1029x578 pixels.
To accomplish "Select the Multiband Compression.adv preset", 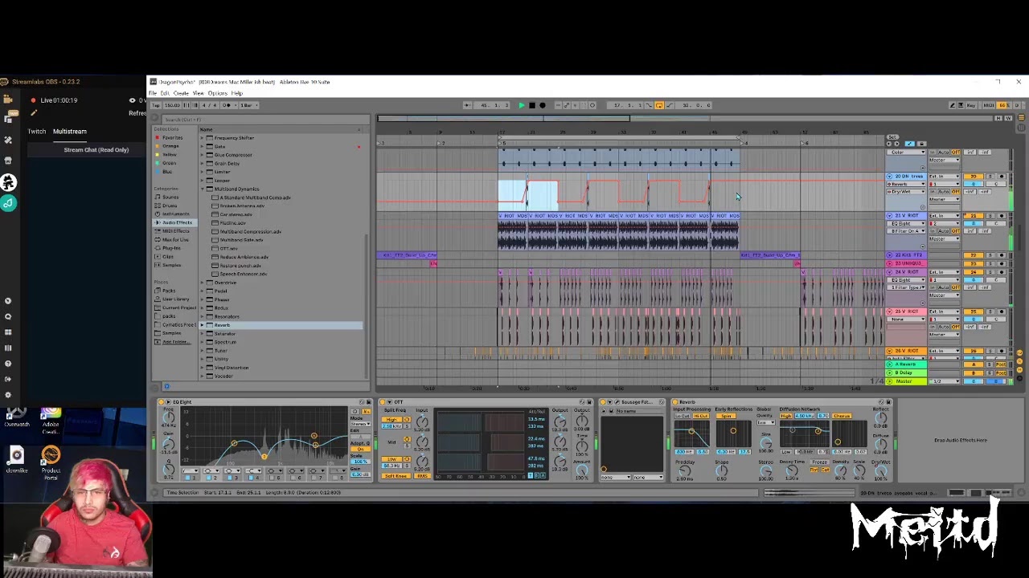I will tap(250, 231).
